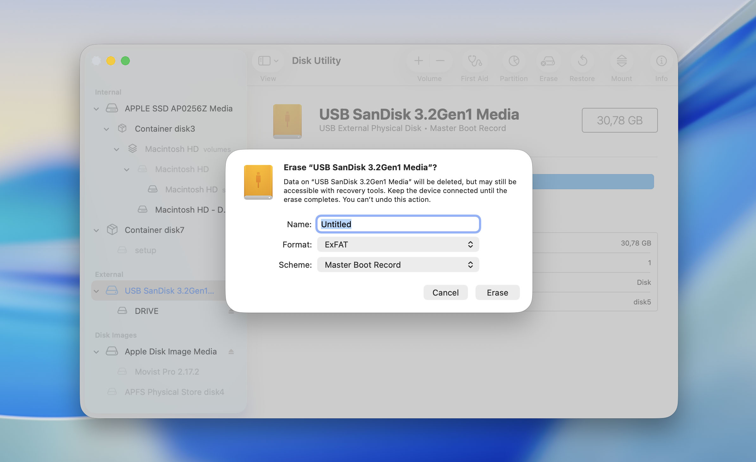Open the Partition pie-chart tool

(x=514, y=60)
